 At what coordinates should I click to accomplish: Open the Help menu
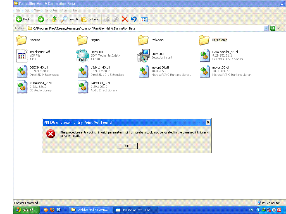[76, 10]
